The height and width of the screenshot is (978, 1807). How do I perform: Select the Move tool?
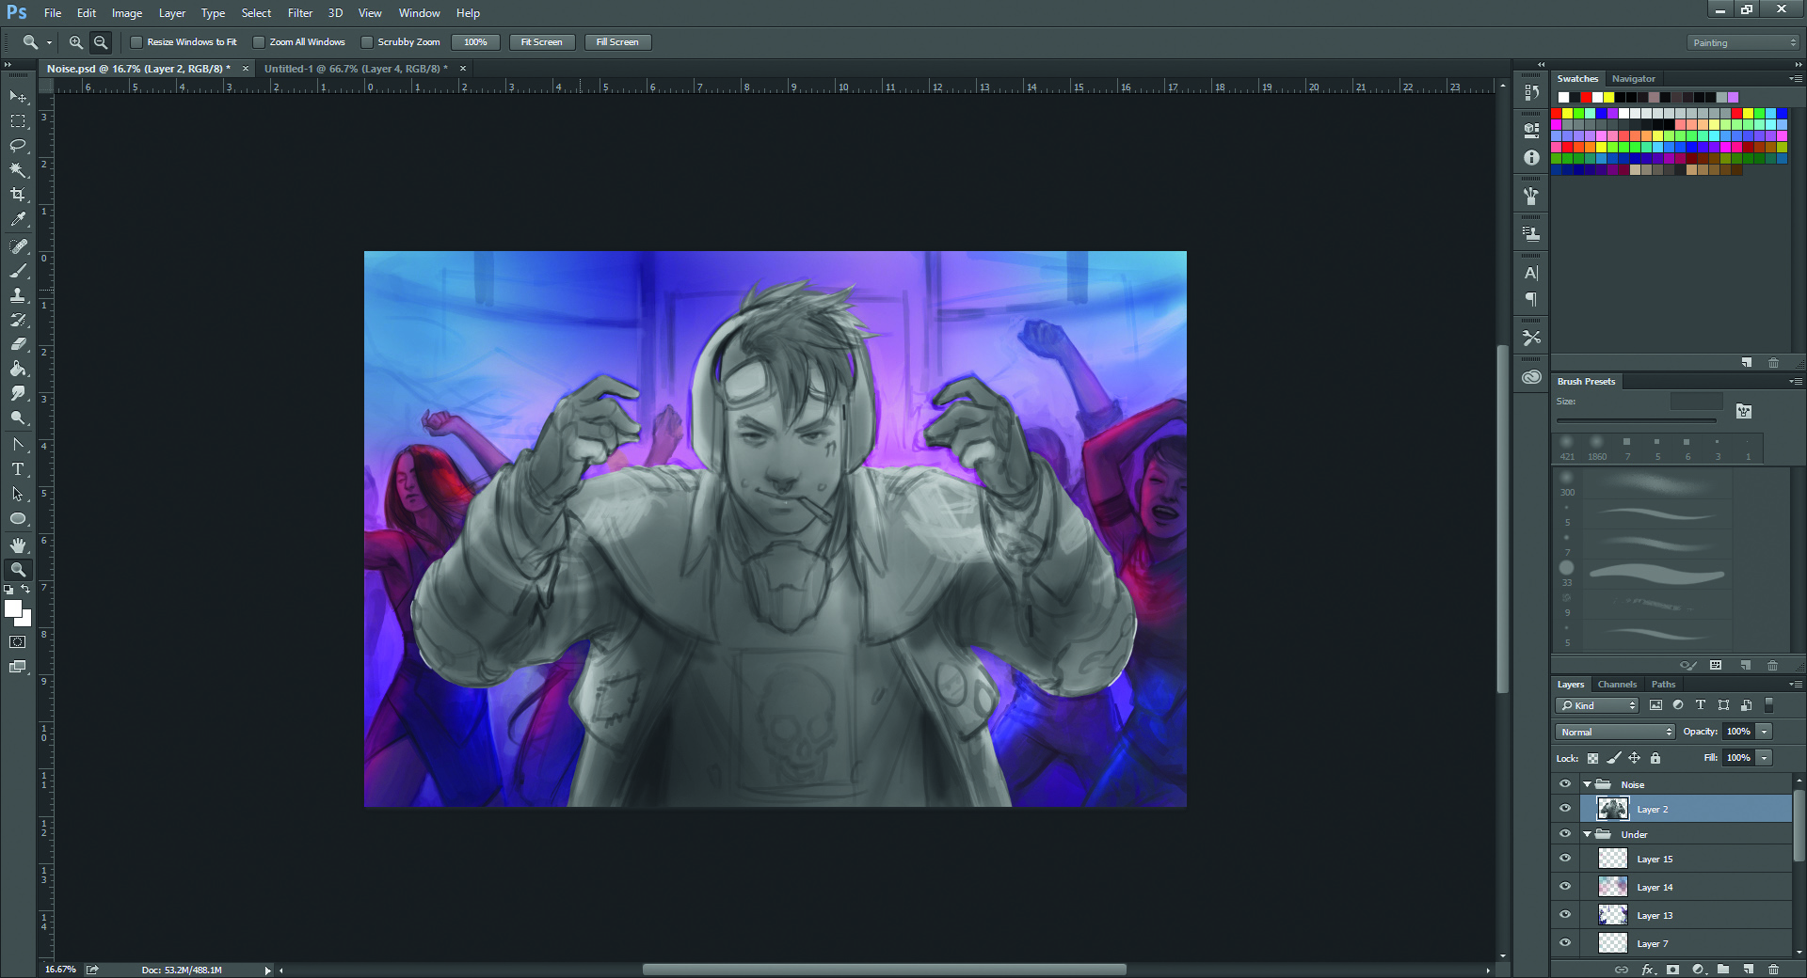click(x=18, y=97)
